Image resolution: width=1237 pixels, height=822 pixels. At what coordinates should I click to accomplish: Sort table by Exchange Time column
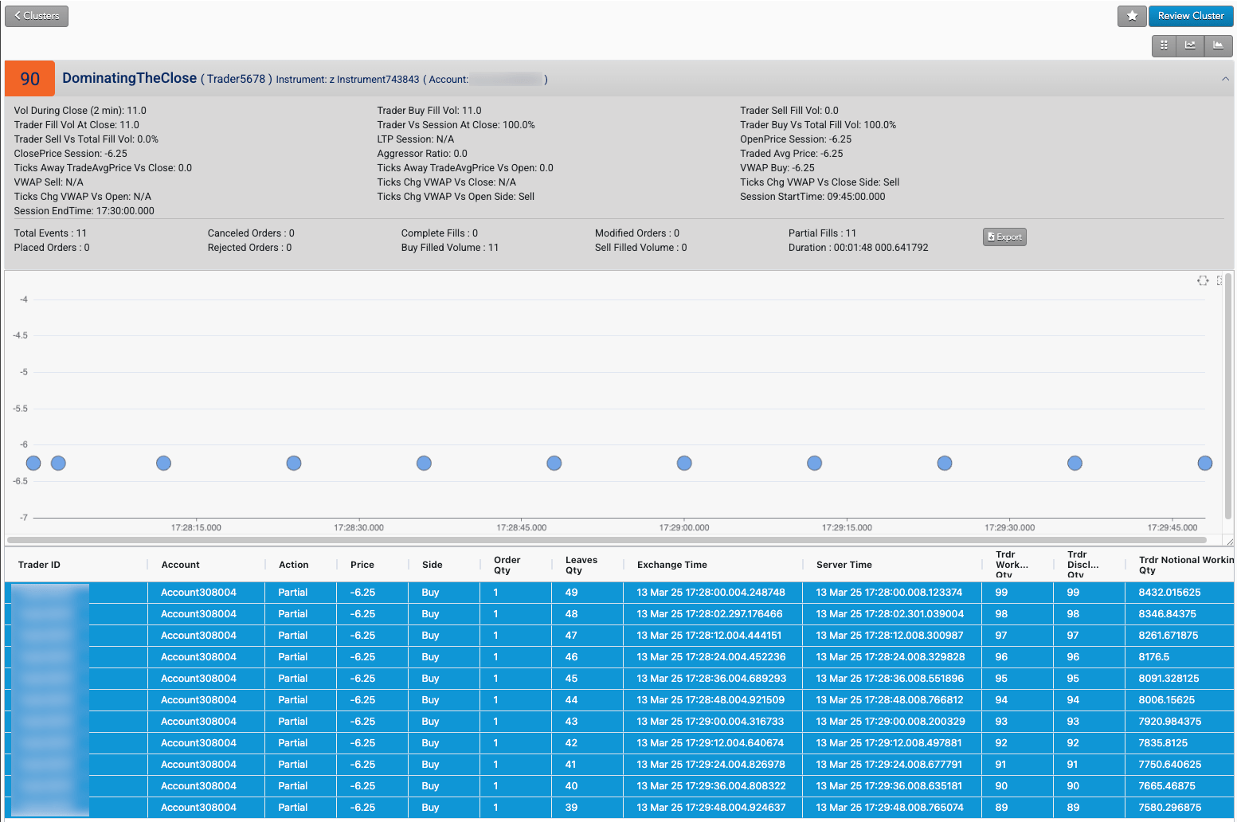[671, 565]
